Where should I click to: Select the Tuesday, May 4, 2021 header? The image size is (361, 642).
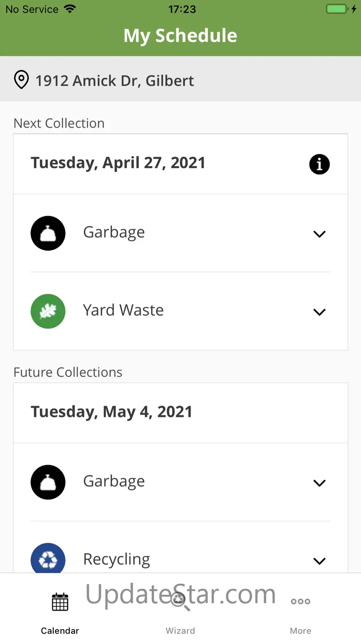[112, 412]
